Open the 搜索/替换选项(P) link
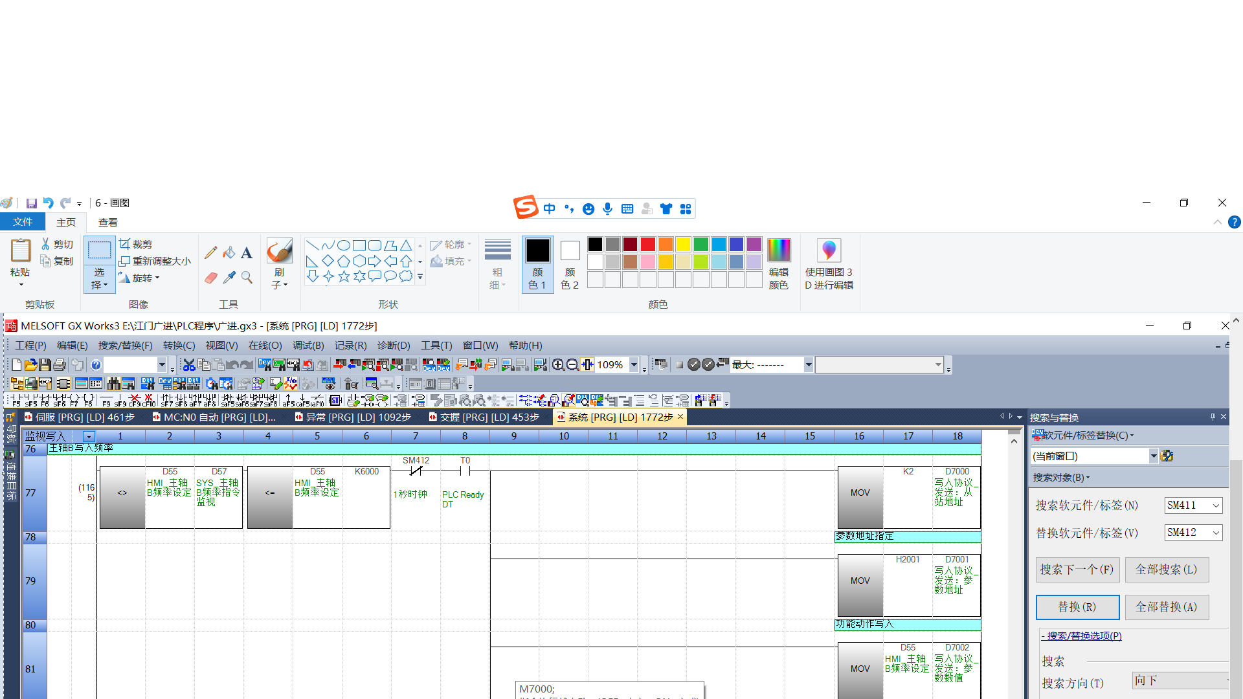The height and width of the screenshot is (699, 1243). [1082, 636]
